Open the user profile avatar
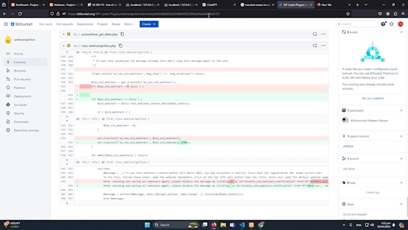 click(x=400, y=24)
